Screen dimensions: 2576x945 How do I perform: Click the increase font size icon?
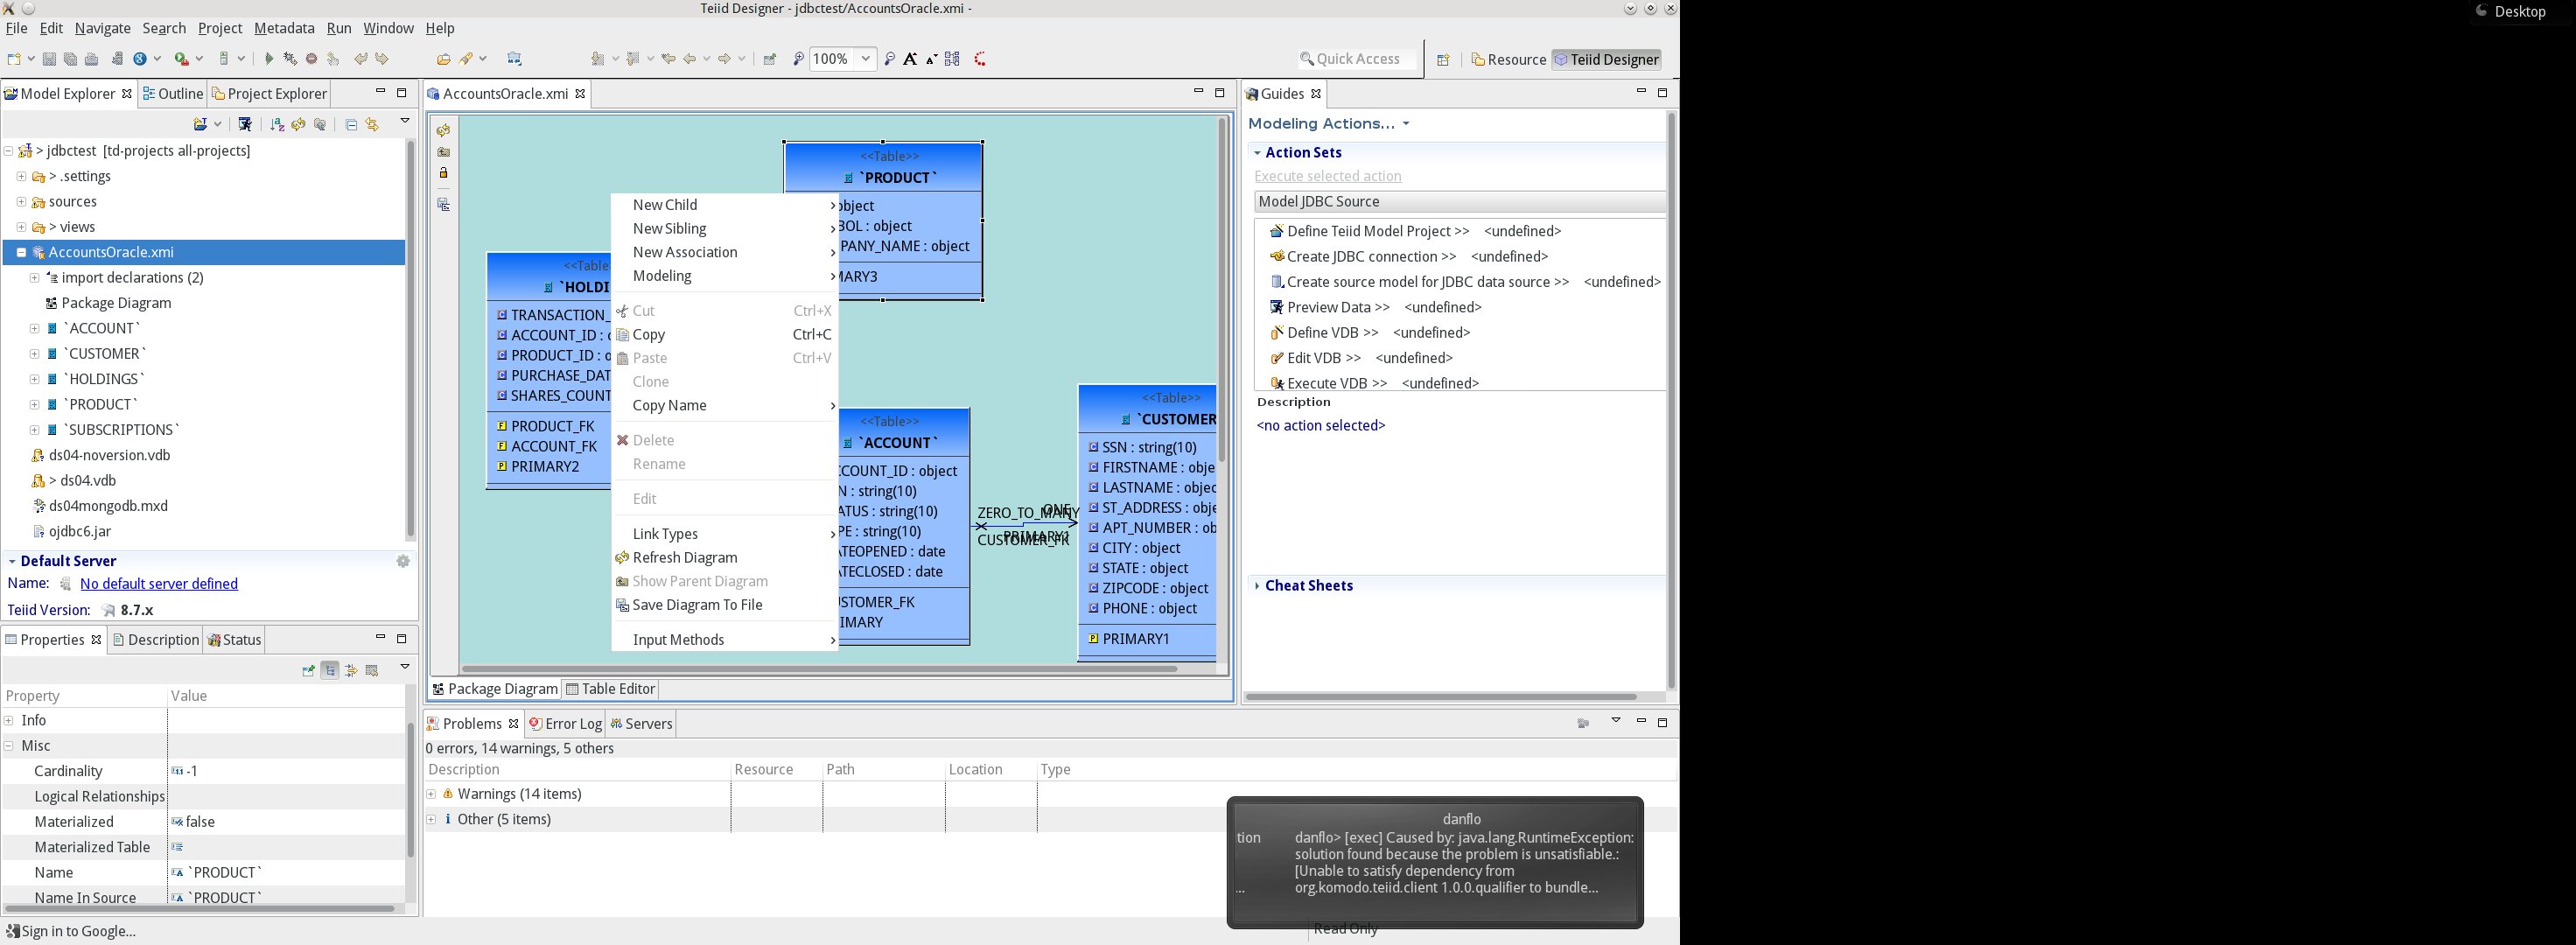pos(910,59)
